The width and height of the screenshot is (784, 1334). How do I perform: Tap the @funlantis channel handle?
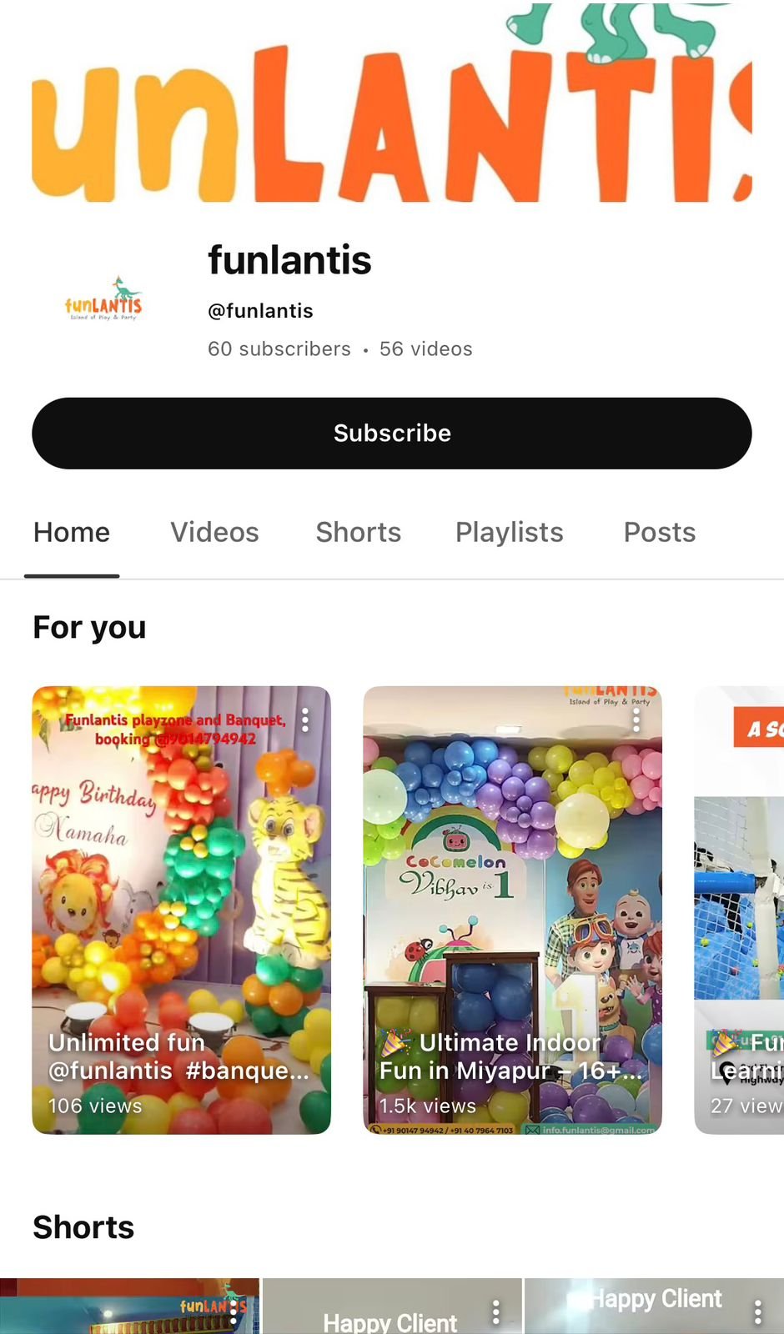click(260, 311)
